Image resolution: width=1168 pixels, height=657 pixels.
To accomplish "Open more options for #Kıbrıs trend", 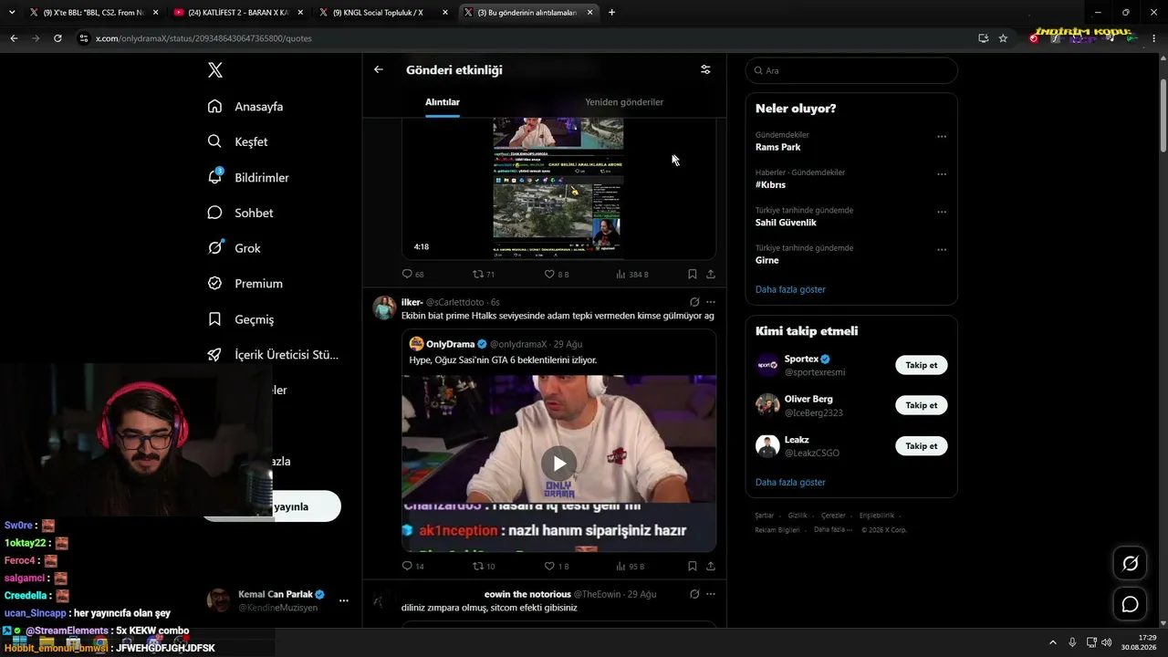I will coord(942,174).
